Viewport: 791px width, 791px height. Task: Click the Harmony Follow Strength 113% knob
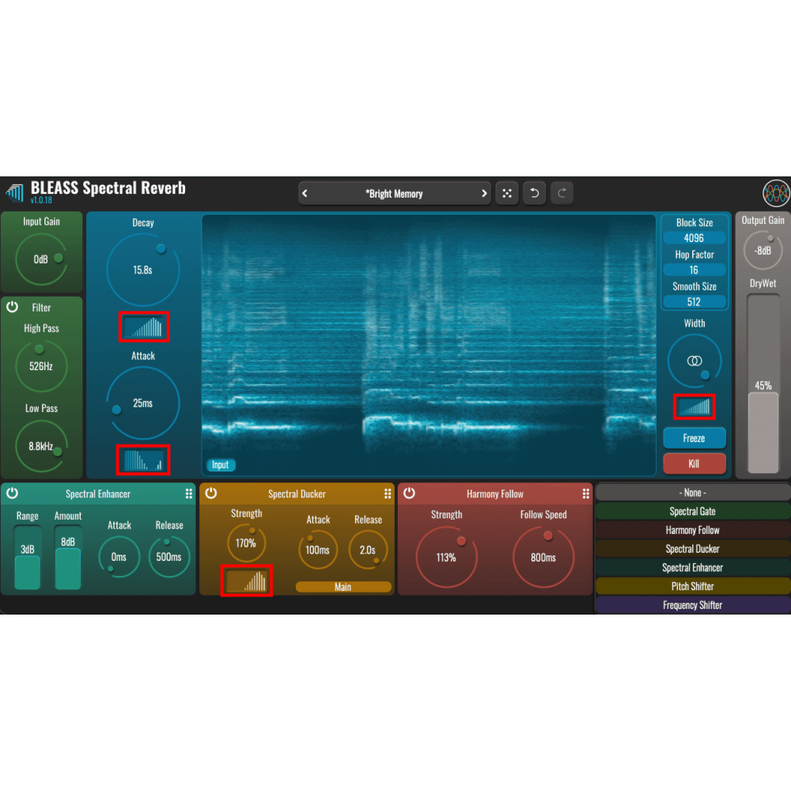446,558
